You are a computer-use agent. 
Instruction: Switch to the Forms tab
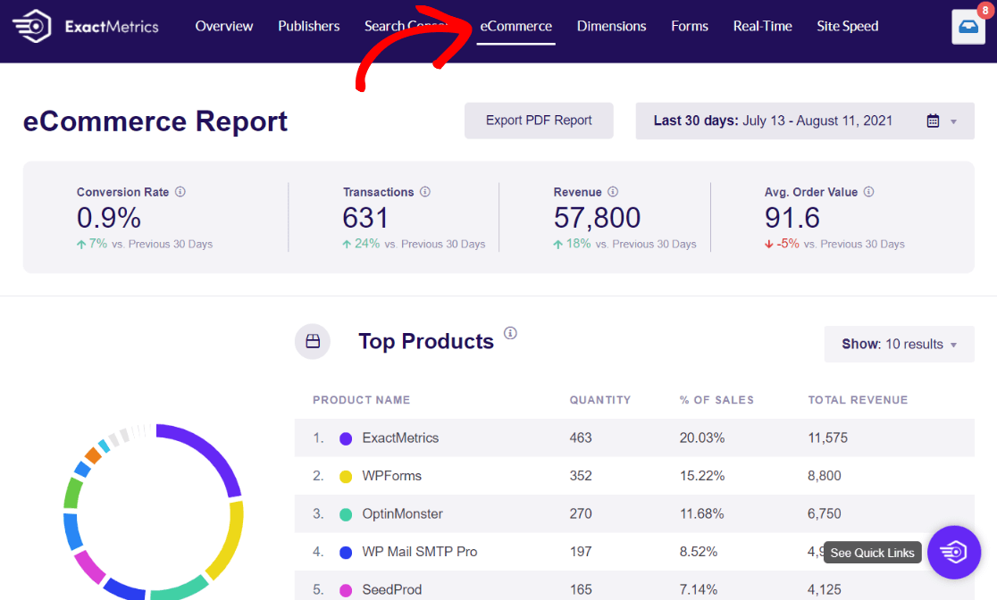click(690, 26)
